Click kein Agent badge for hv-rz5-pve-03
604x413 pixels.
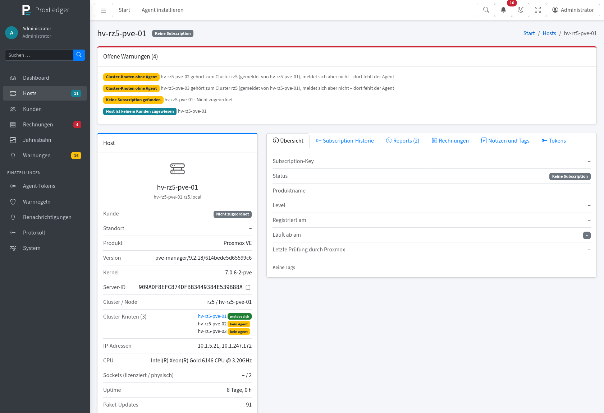point(239,332)
